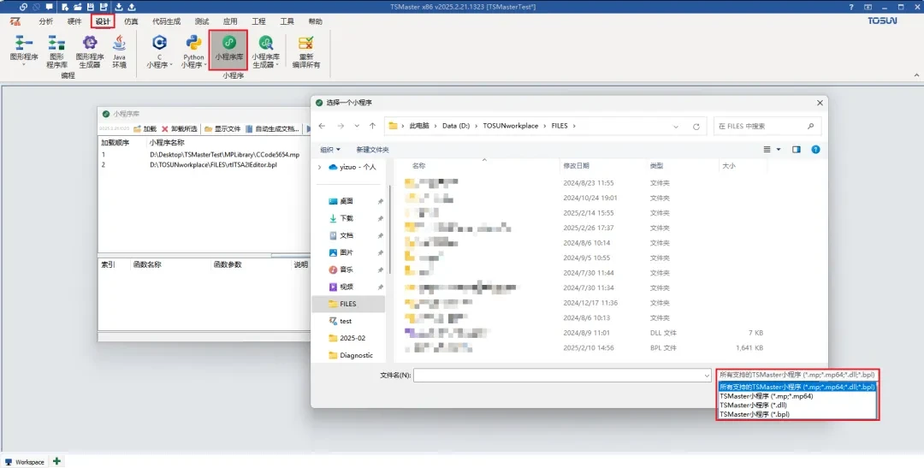
Task: Click the 图形程序库 library icon
Action: pyautogui.click(x=56, y=50)
